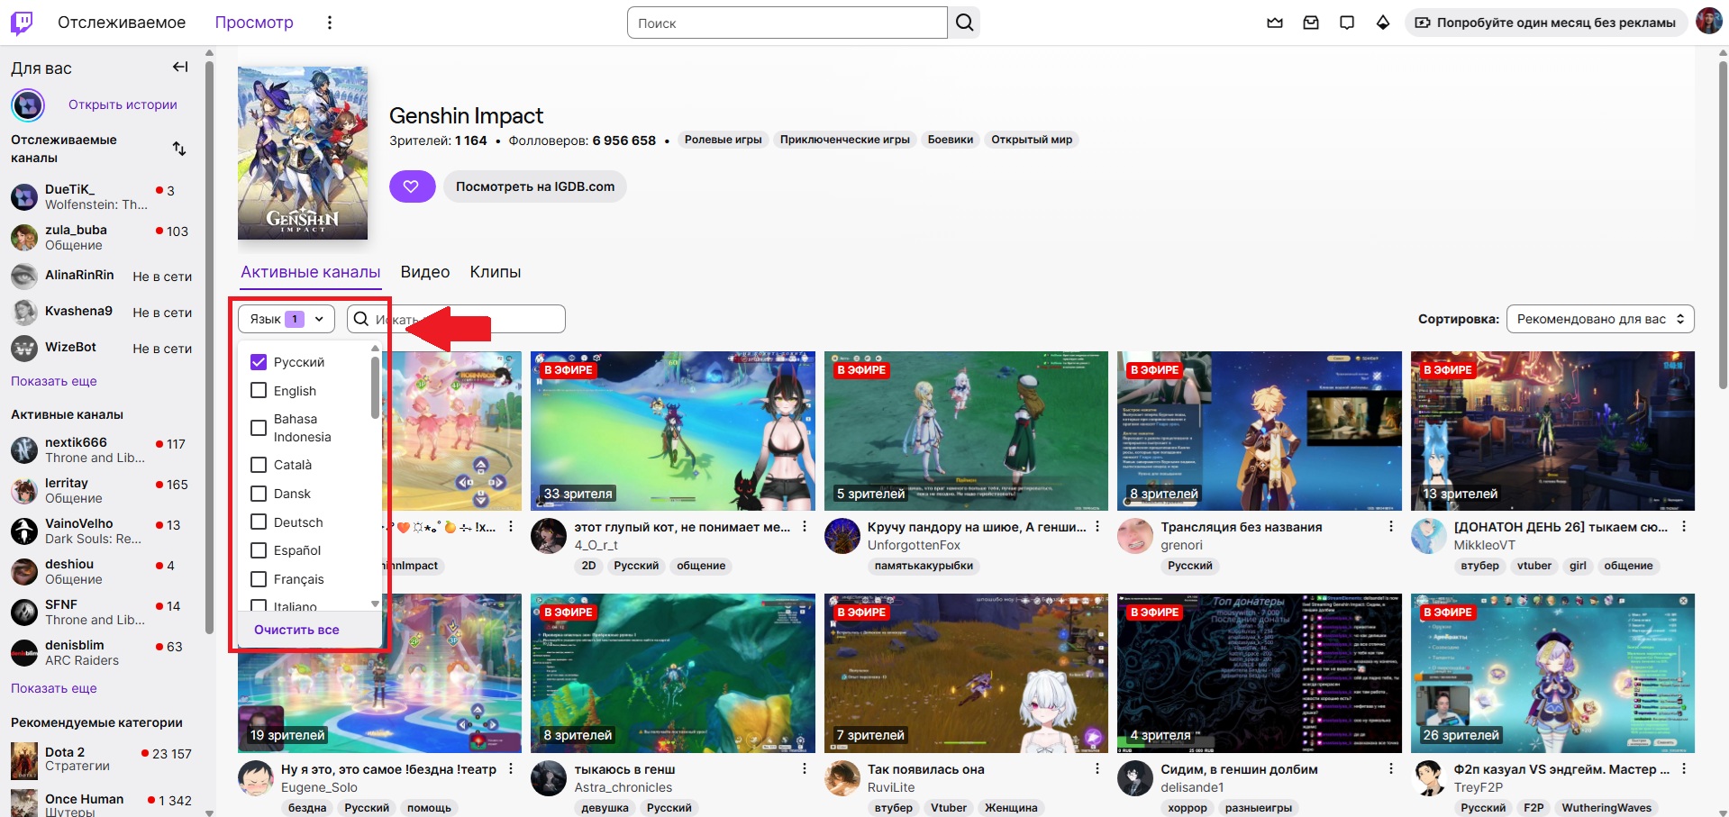This screenshot has width=1729, height=817.
Task: Click the main page vertical scrollbar
Action: 1723,225
